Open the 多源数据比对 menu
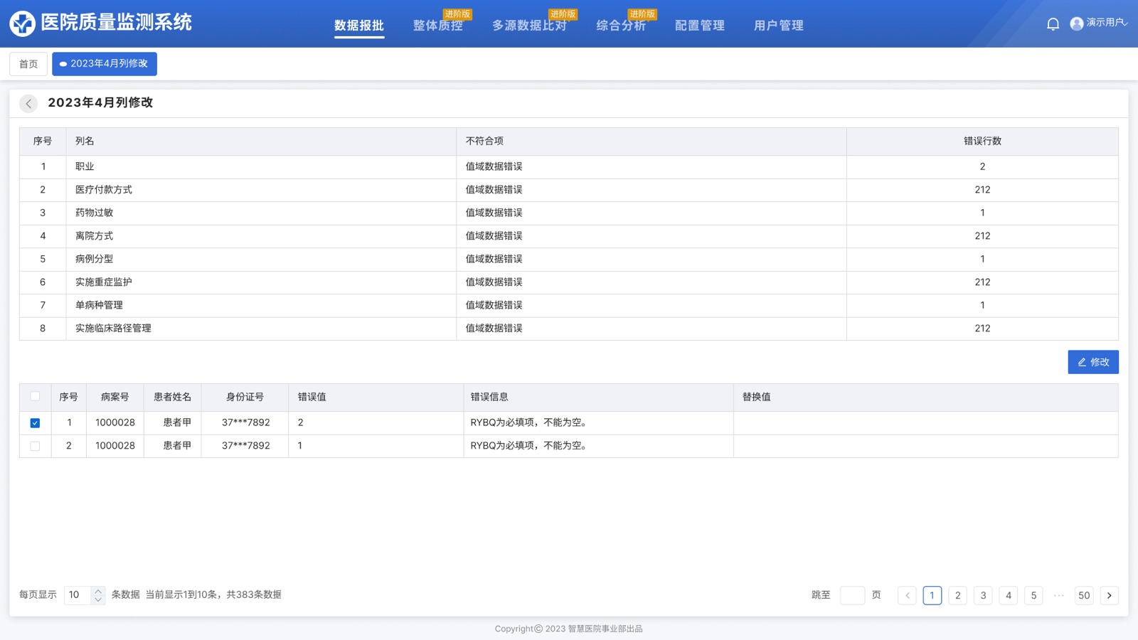Viewport: 1138px width, 640px height. [x=530, y=26]
